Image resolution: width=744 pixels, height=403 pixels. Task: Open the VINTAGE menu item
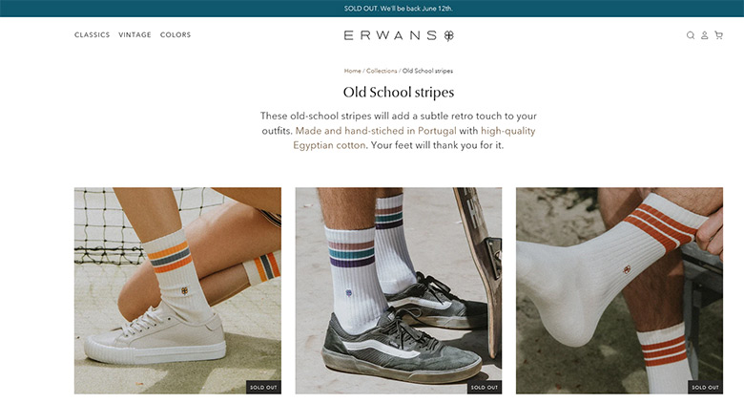[134, 34]
